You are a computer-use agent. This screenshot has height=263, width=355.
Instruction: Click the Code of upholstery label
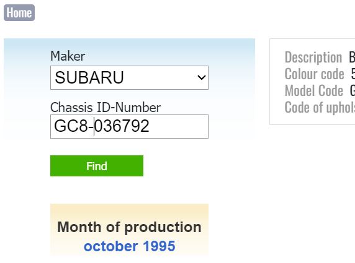point(320,108)
